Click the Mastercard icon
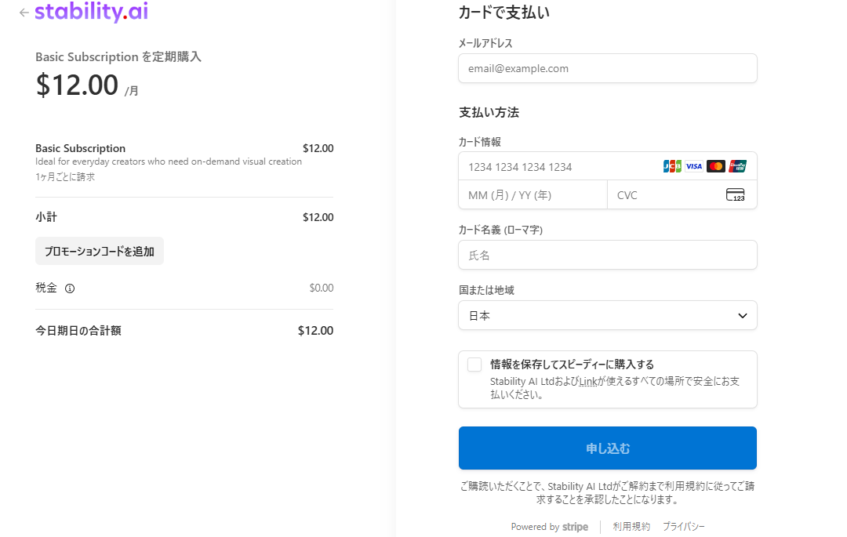Image resolution: width=847 pixels, height=537 pixels. click(x=715, y=166)
